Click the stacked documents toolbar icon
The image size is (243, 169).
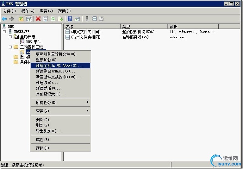[101, 19]
